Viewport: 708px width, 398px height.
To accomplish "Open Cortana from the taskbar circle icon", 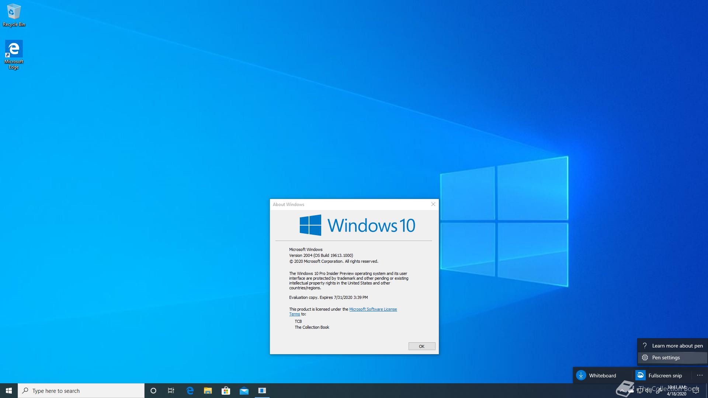I will [x=153, y=391].
